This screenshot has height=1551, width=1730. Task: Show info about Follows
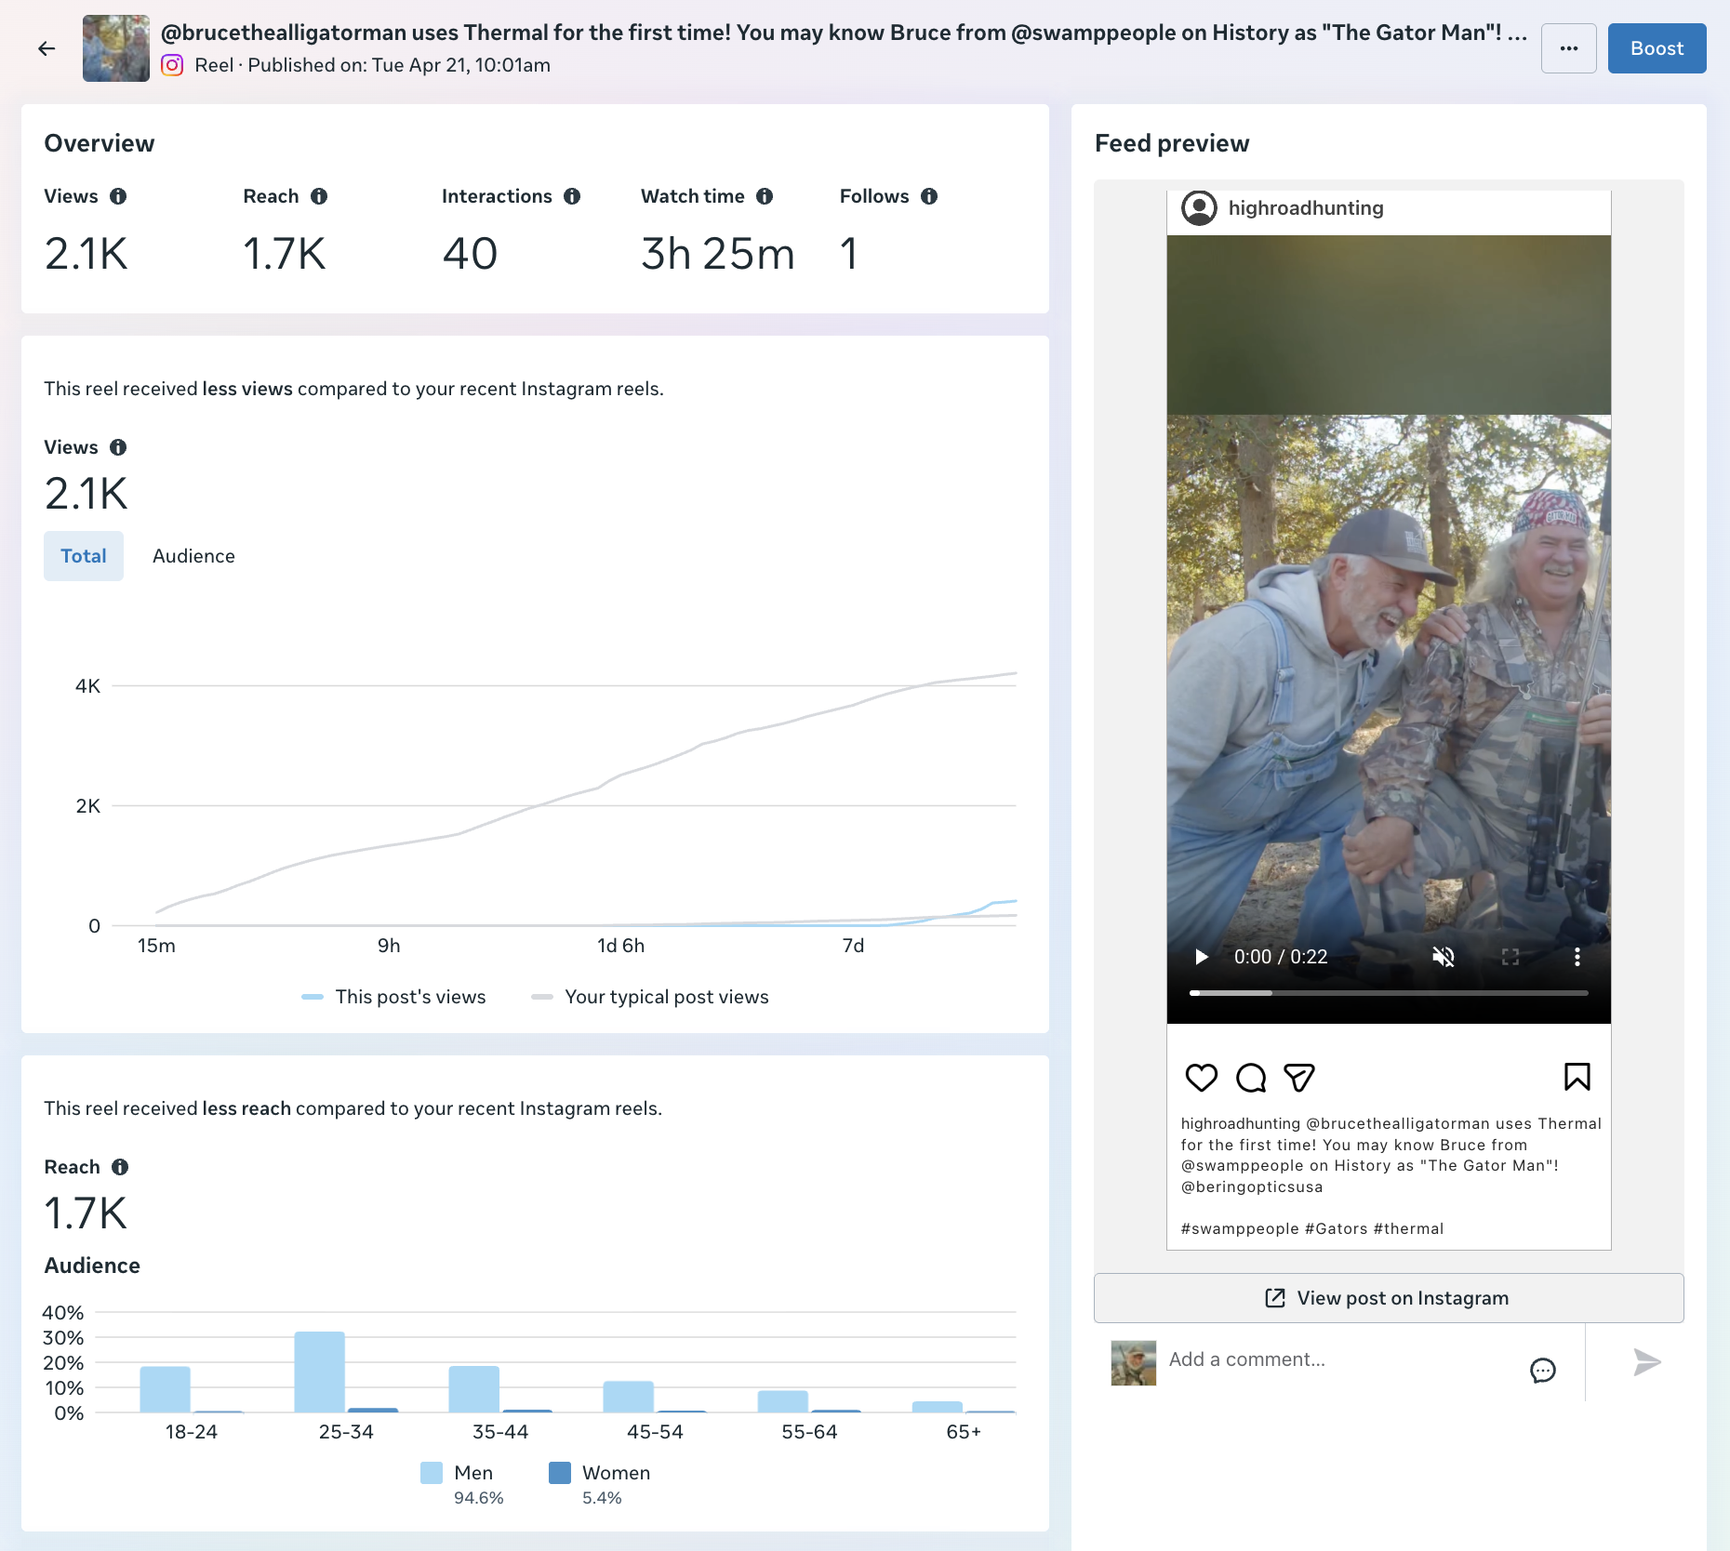point(929,196)
